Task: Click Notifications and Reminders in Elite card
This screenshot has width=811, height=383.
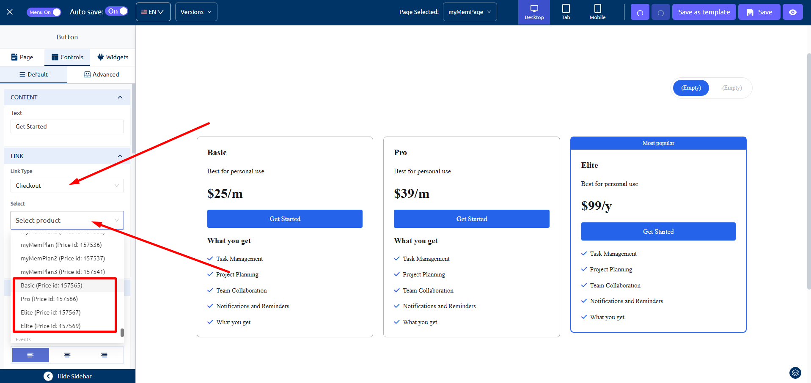Action: pyautogui.click(x=627, y=301)
